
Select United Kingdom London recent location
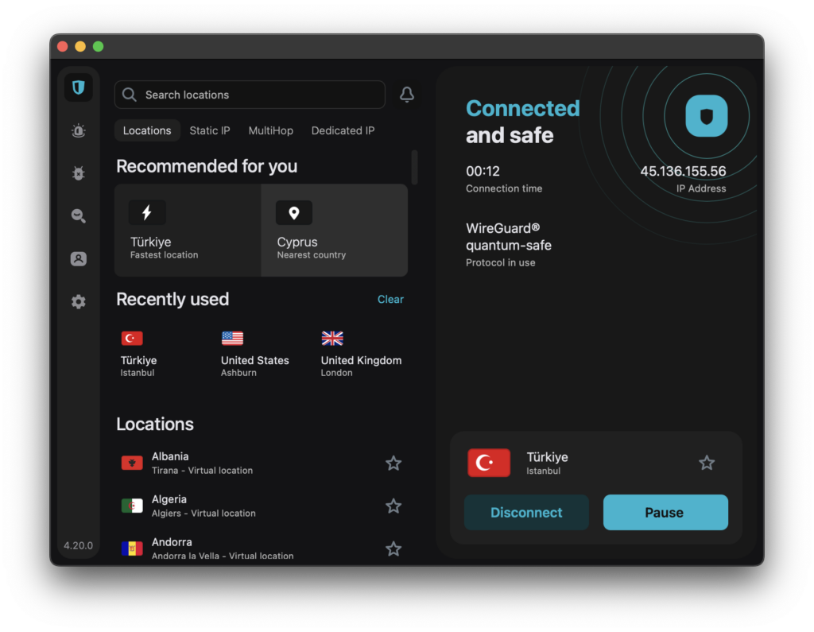[x=362, y=355]
